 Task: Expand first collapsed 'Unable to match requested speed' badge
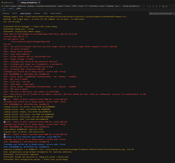5,99
